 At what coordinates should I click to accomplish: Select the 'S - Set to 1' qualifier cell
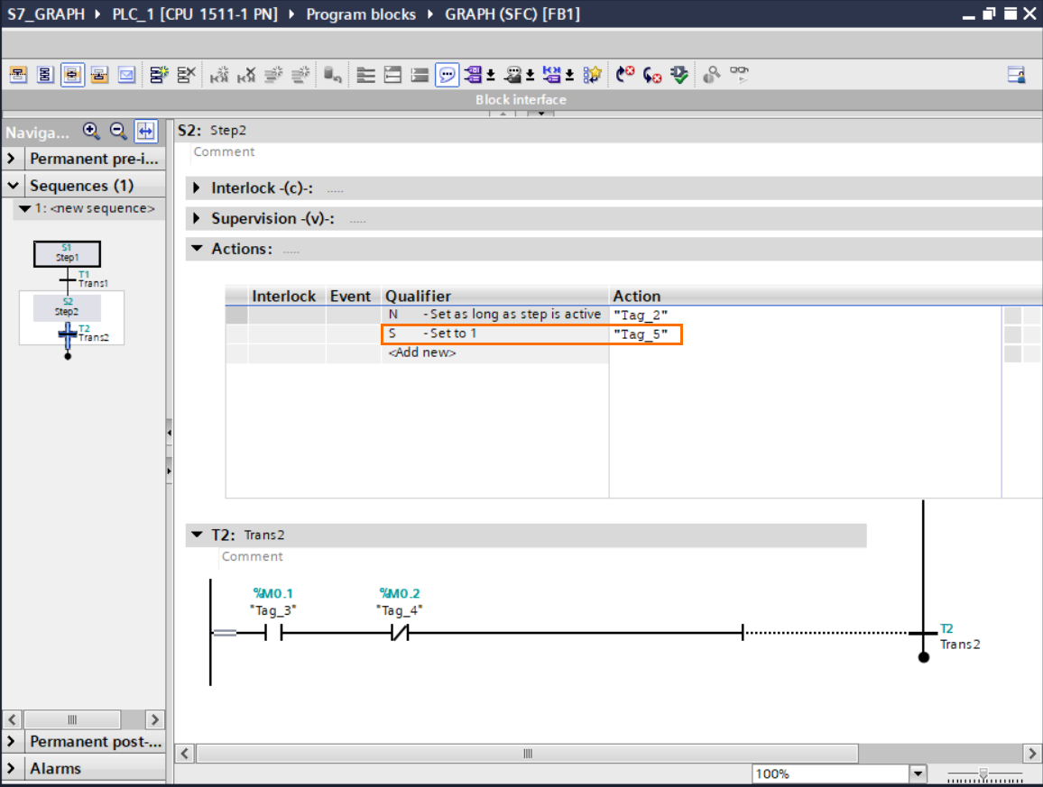(x=495, y=334)
